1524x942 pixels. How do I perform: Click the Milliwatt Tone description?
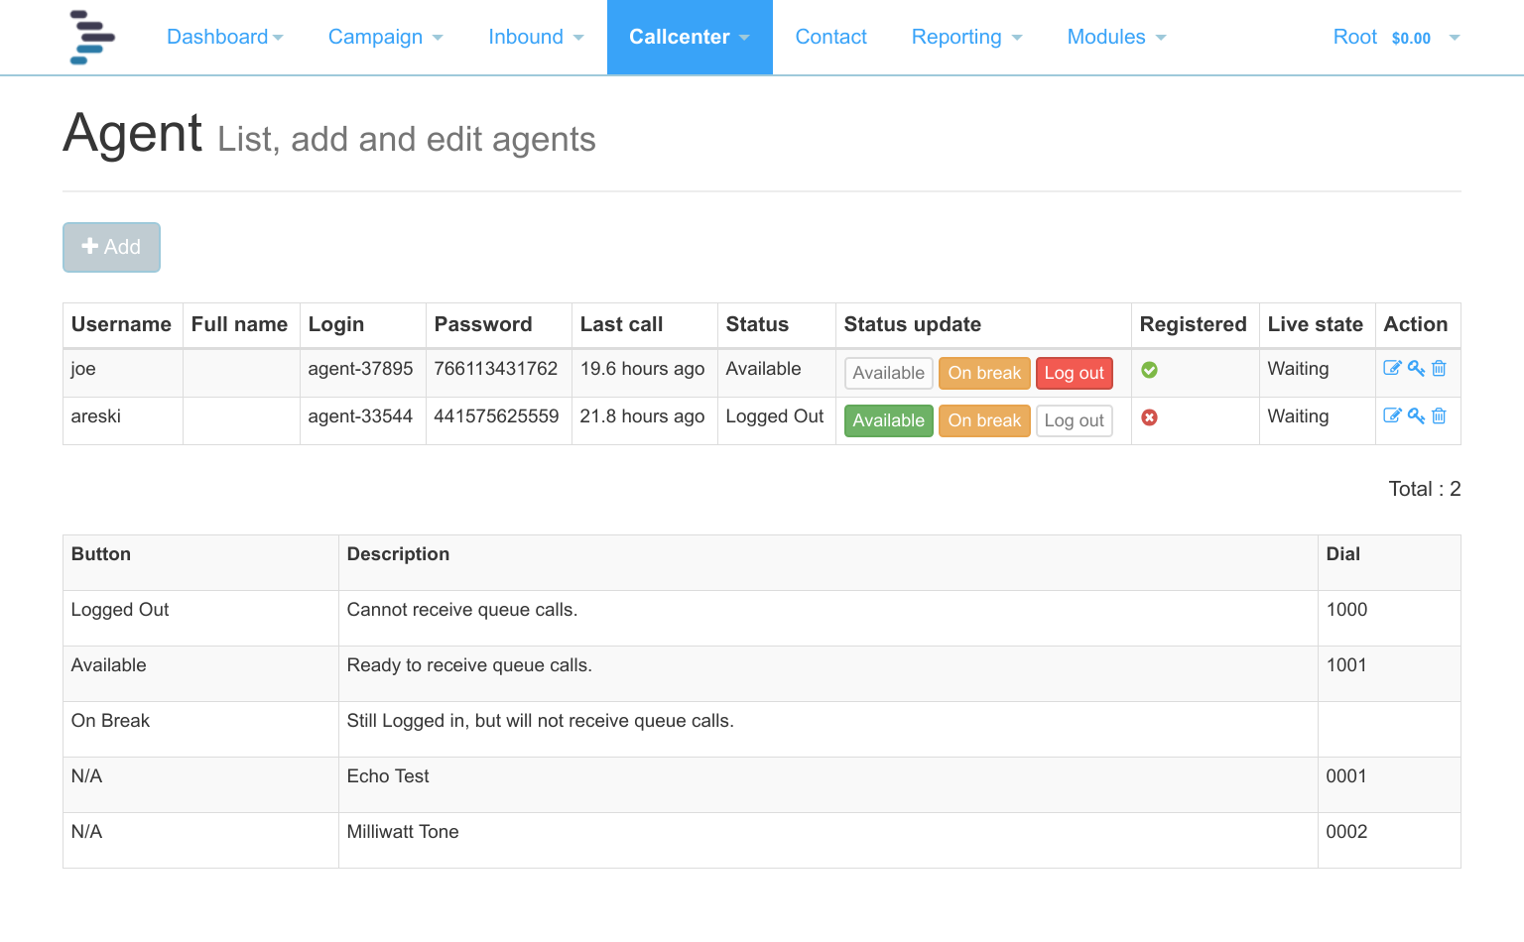pos(403,832)
